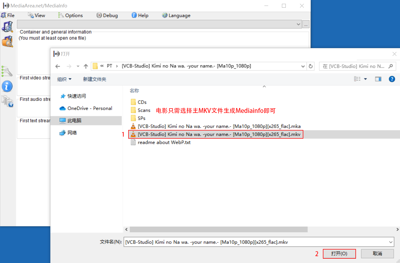Click the back arrow in Open dialog

(x=58, y=66)
